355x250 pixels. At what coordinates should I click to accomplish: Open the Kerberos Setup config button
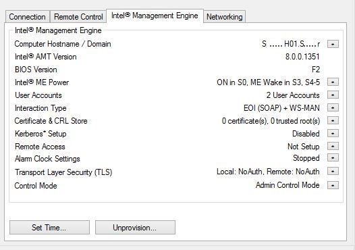point(333,133)
